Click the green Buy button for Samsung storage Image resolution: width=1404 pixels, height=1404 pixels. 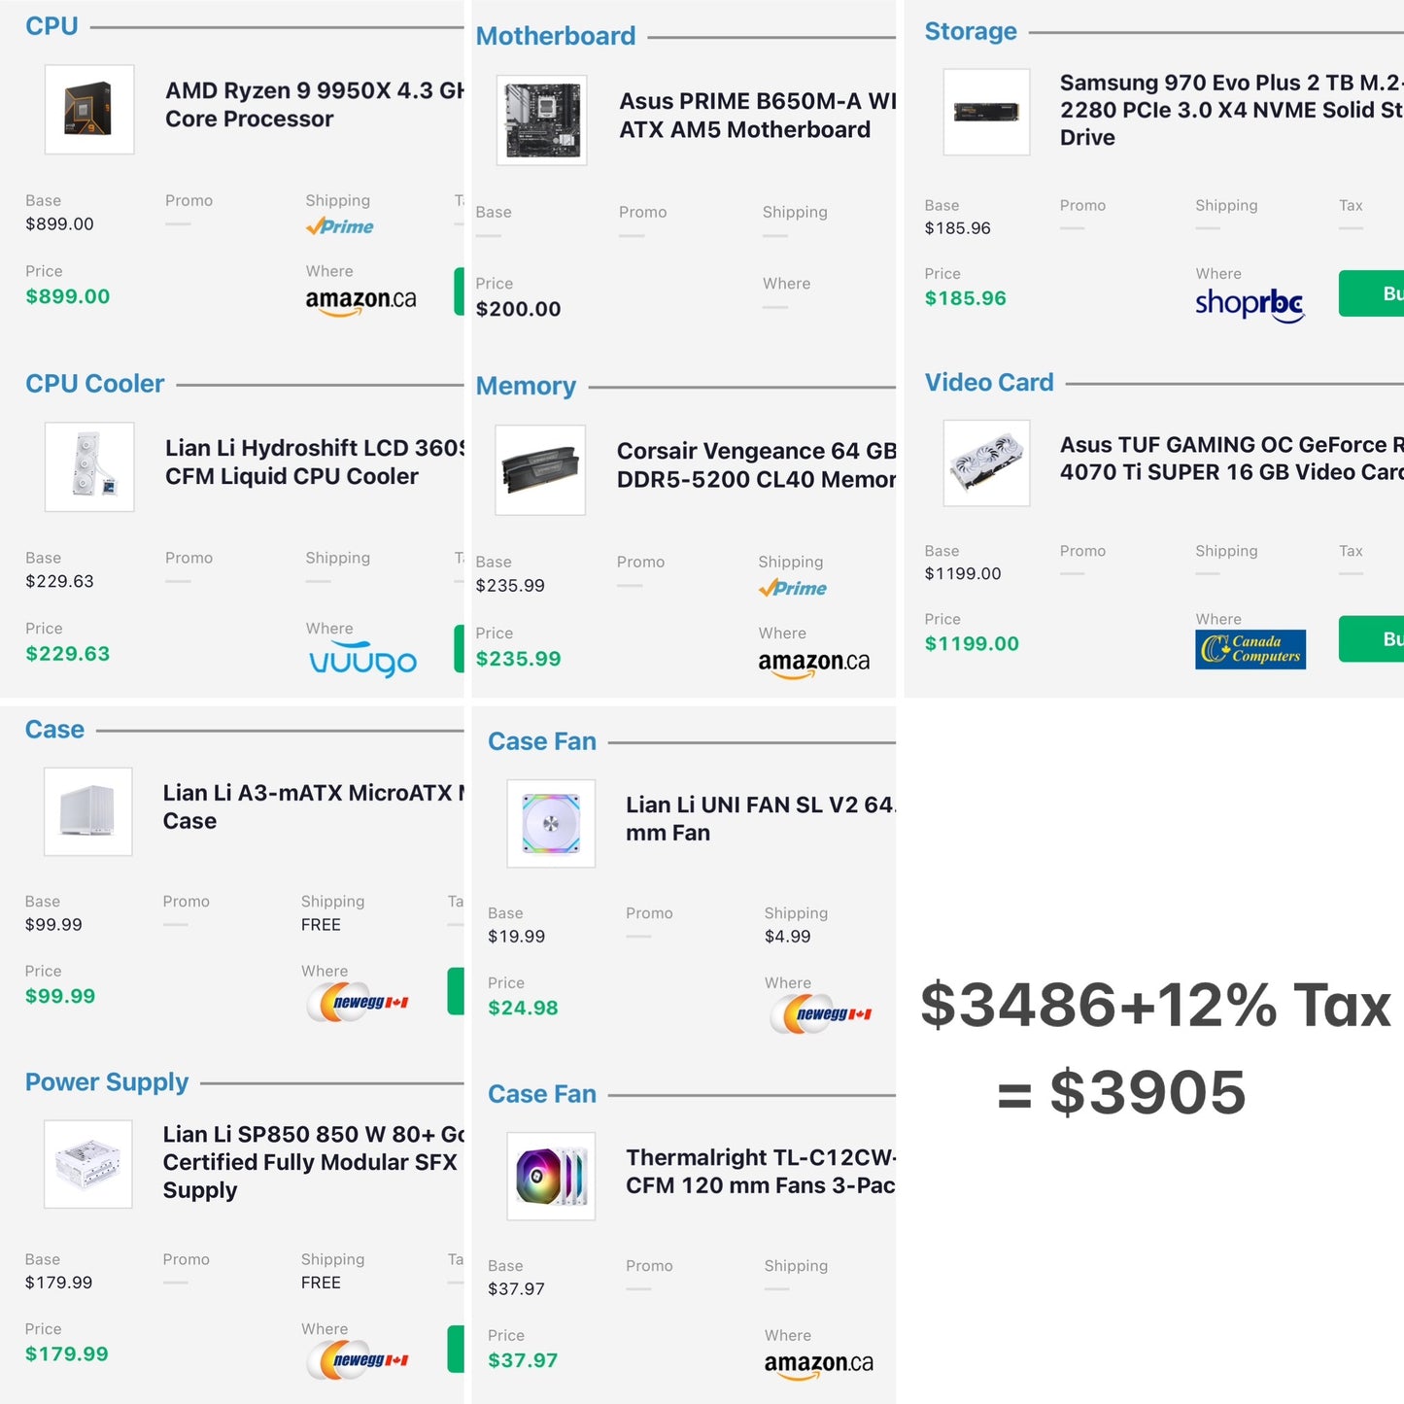click(x=1375, y=293)
